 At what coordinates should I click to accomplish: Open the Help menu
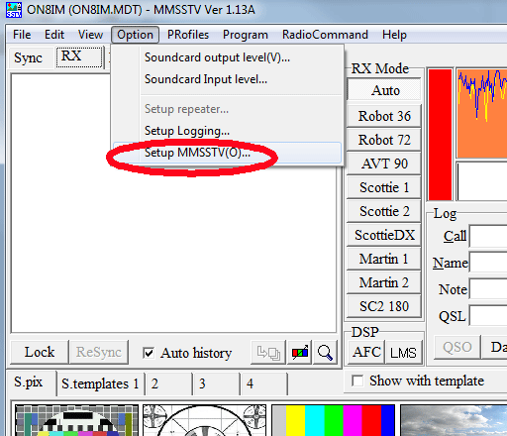coord(394,35)
